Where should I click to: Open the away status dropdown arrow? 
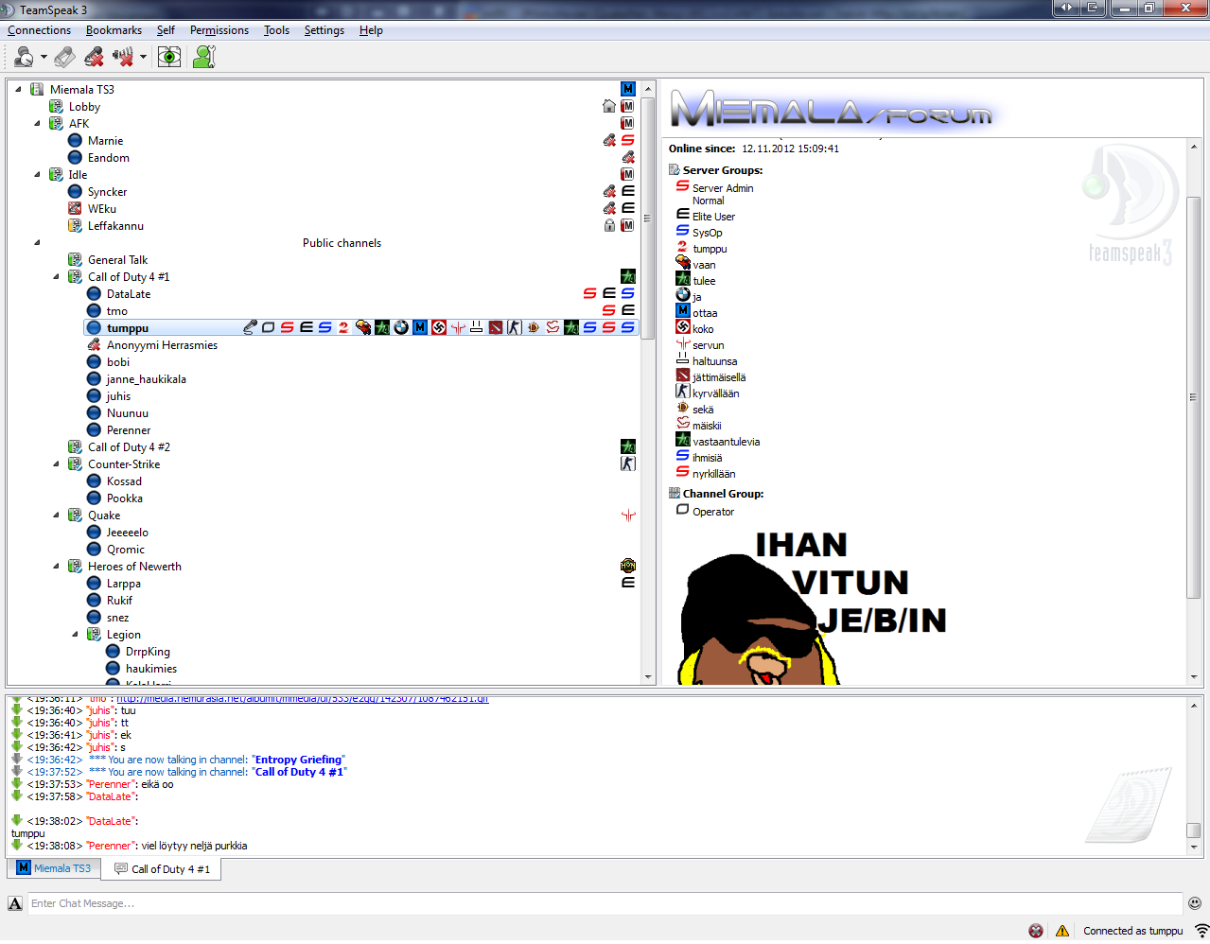click(x=44, y=57)
